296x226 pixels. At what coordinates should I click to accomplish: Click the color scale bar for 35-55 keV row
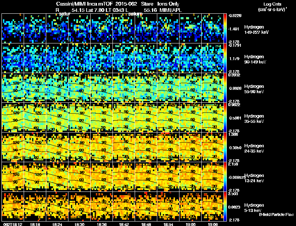coord(225,118)
